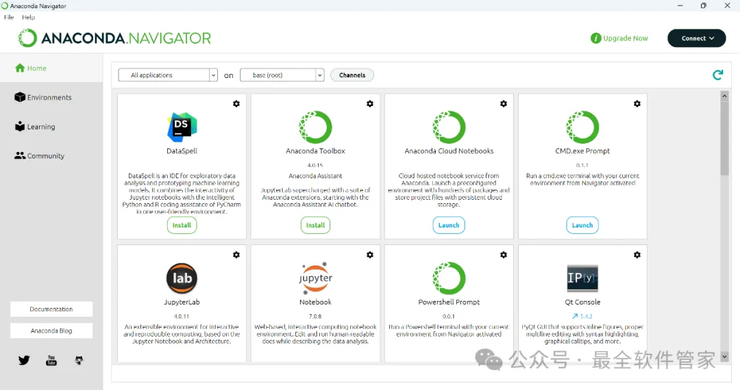The image size is (740, 390).
Task: Open the Help menu
Action: 28,17
